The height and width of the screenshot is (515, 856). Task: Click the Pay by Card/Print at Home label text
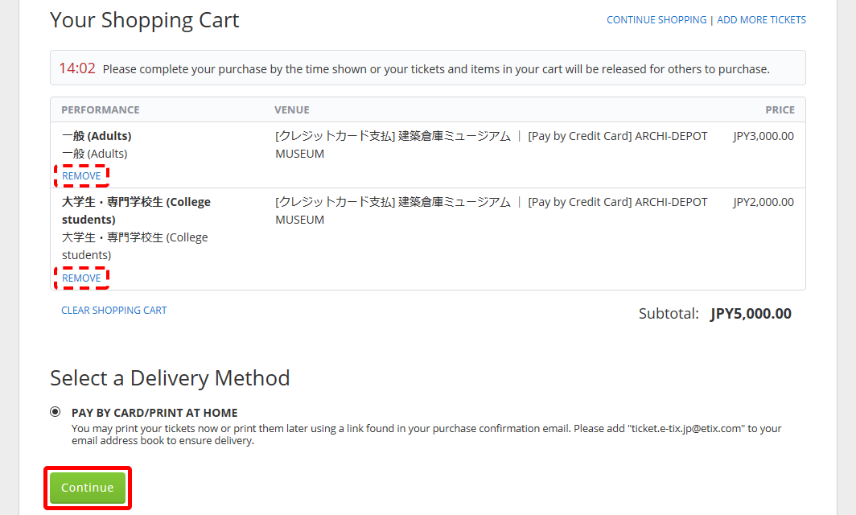154,413
